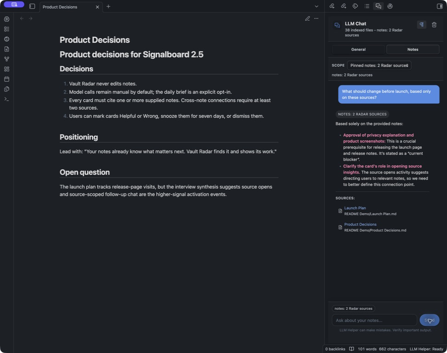Focus the Ask about your notes input
The height and width of the screenshot is (353, 447).
(x=374, y=320)
